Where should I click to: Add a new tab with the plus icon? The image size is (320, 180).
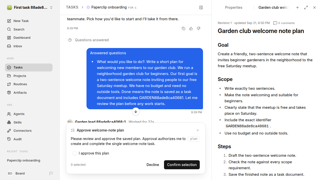click(x=297, y=7)
